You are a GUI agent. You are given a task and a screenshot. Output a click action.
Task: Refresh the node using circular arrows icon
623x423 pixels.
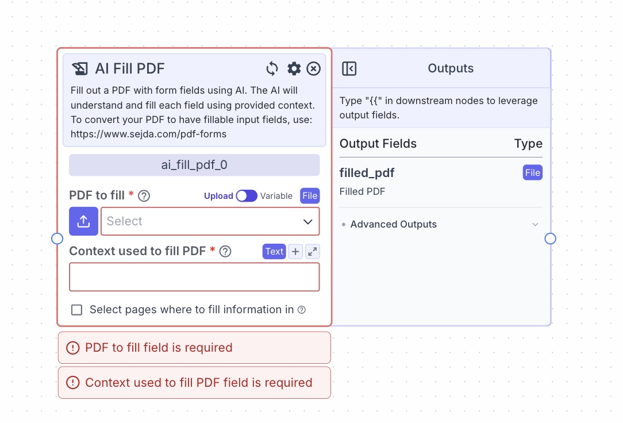click(x=271, y=68)
